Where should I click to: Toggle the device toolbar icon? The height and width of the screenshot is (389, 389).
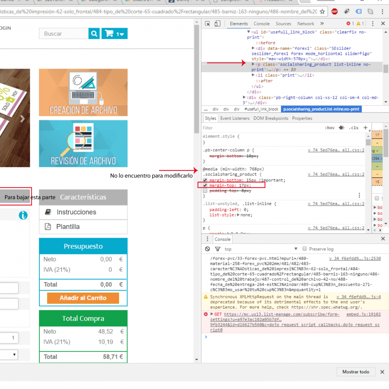217,24
